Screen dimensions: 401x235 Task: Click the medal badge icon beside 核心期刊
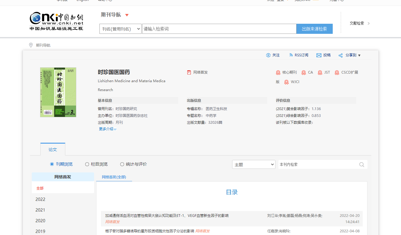(278, 72)
